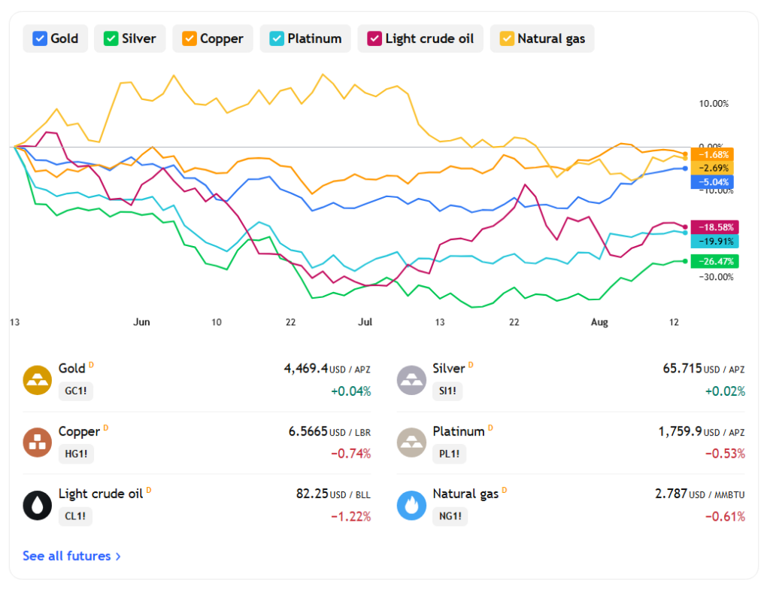Screen dimensions: 770x590
Task: Select the PL1! ticker badge
Action: [x=450, y=453]
